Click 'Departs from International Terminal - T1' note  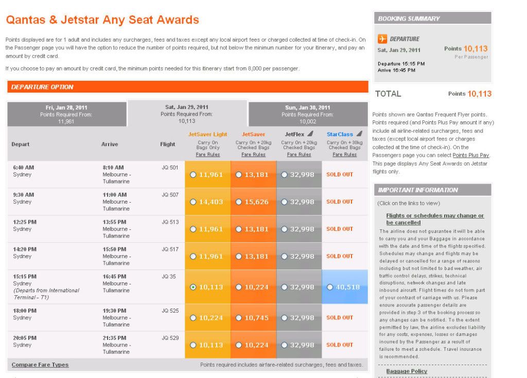click(x=46, y=294)
